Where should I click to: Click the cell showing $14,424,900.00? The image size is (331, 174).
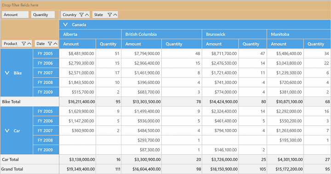(x=220, y=101)
